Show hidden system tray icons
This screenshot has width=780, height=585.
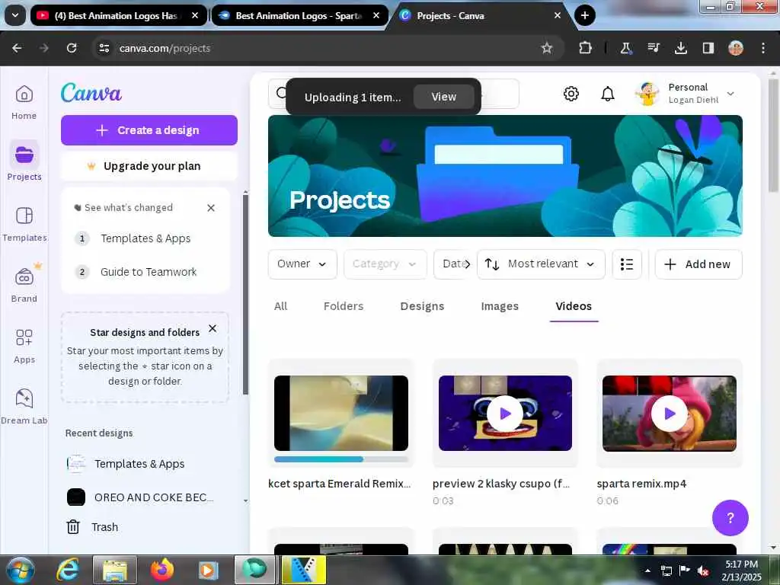click(x=647, y=571)
